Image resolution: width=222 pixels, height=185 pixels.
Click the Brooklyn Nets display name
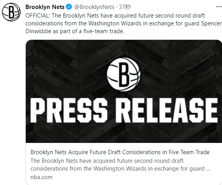click(45, 7)
